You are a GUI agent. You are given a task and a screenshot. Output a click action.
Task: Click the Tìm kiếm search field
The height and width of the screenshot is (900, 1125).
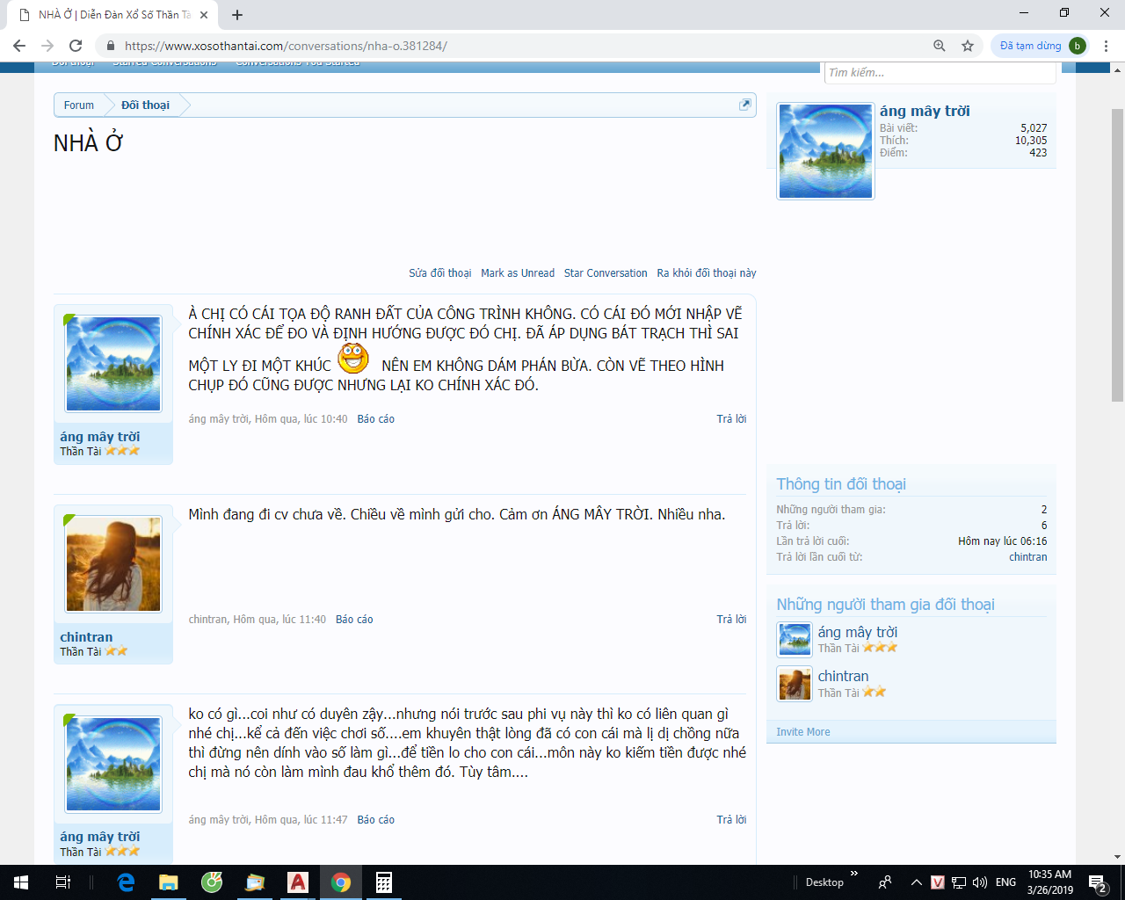pos(938,73)
